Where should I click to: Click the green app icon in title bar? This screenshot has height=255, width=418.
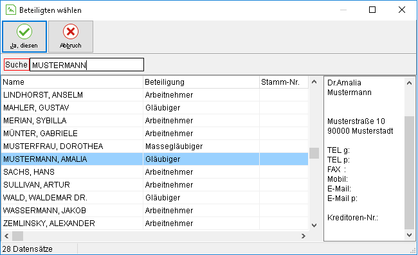[x=11, y=10]
